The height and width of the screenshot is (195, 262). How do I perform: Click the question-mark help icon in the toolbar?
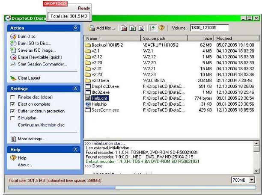point(161,28)
